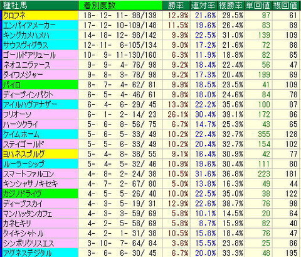Screen dimensions: 301x257
Task: Click スマートファルコン 連対率 31.6%
Action: pos(206,174)
